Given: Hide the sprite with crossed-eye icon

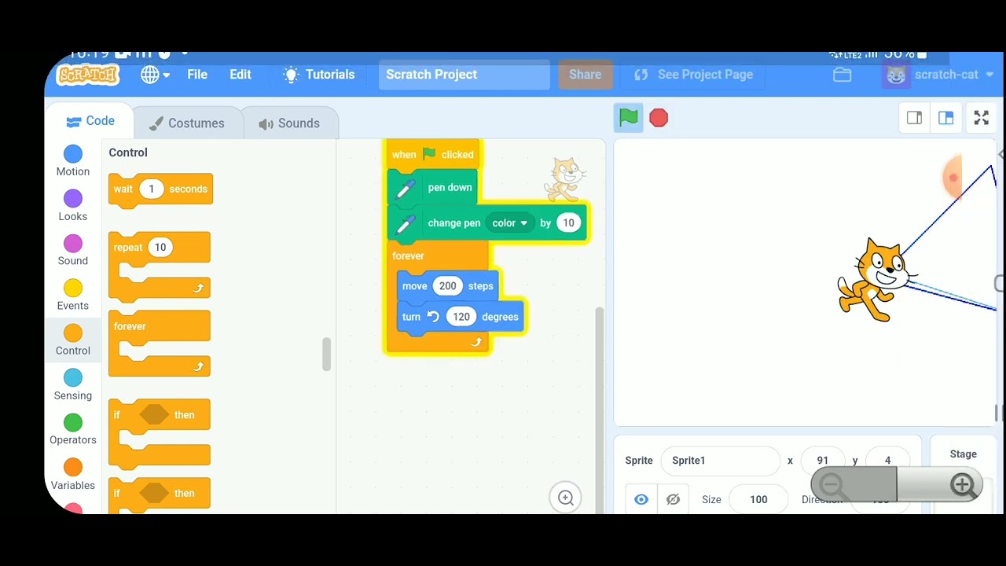Looking at the screenshot, I should (673, 499).
